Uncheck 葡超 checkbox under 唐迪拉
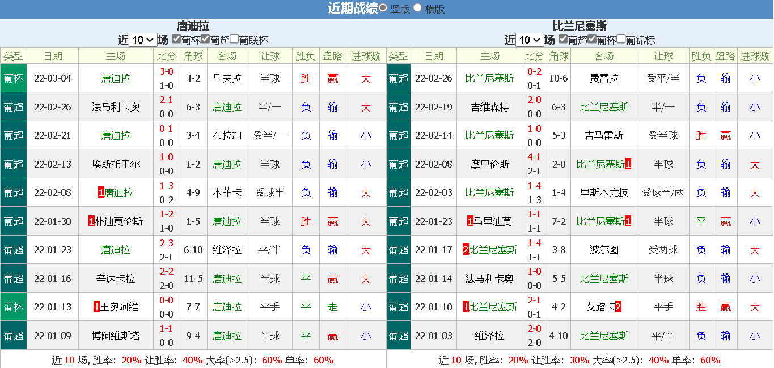 (x=205, y=39)
